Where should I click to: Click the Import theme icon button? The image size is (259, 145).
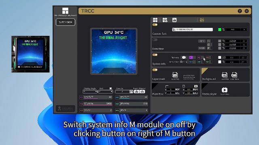(142, 91)
